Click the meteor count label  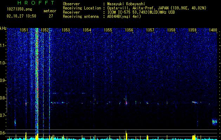click(50, 11)
